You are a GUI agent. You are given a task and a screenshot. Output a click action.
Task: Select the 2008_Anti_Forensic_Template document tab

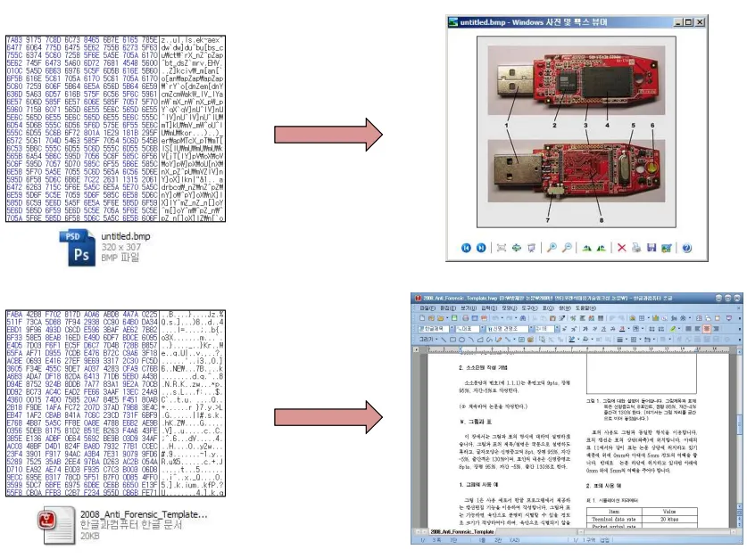click(x=462, y=531)
